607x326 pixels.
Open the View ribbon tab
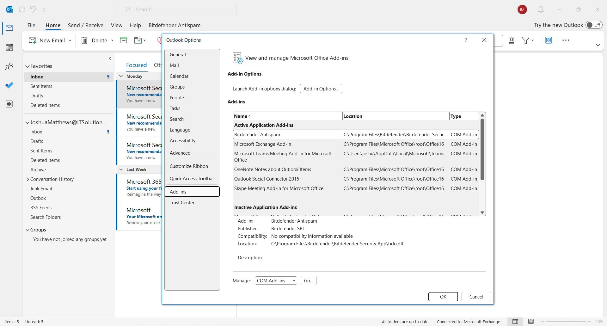[117, 25]
